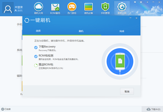Click the 一键刷机 refresh logo icon
Viewport: 163px width, 112px height.
[27, 20]
